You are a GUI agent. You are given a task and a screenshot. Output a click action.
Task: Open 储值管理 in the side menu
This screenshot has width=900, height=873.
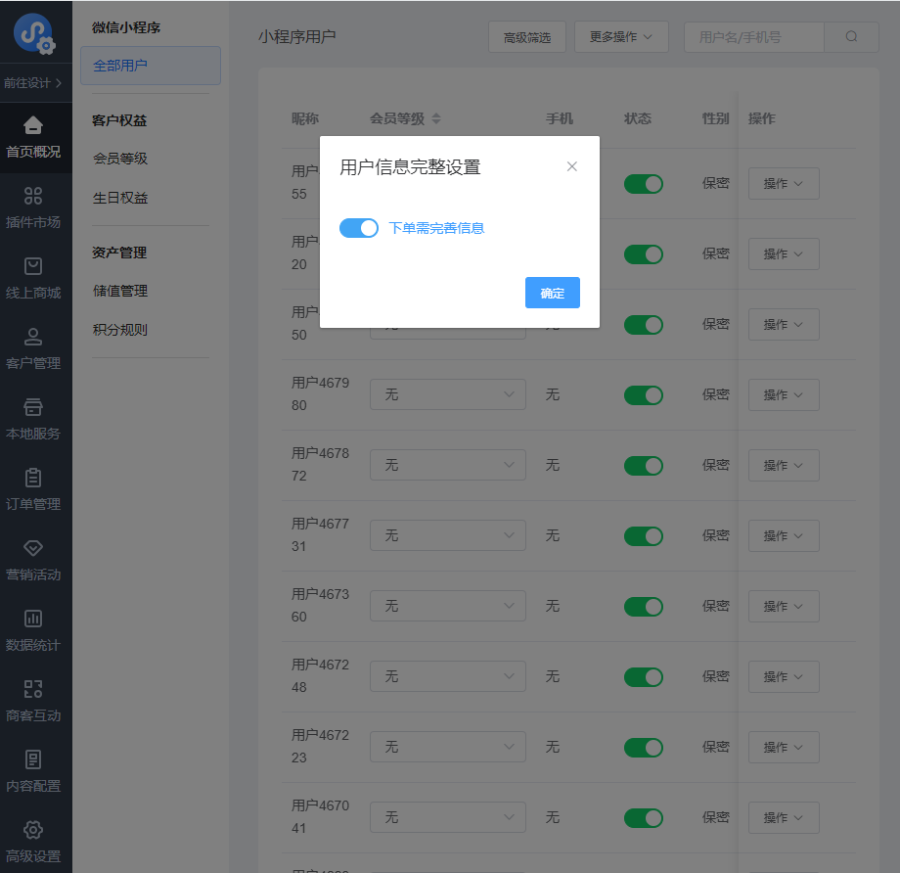click(x=120, y=291)
